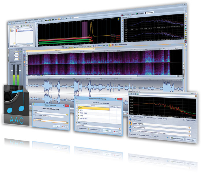This screenshot has width=201, height=173.
Task: Choose the Single file format radio button
Action: tap(78, 128)
